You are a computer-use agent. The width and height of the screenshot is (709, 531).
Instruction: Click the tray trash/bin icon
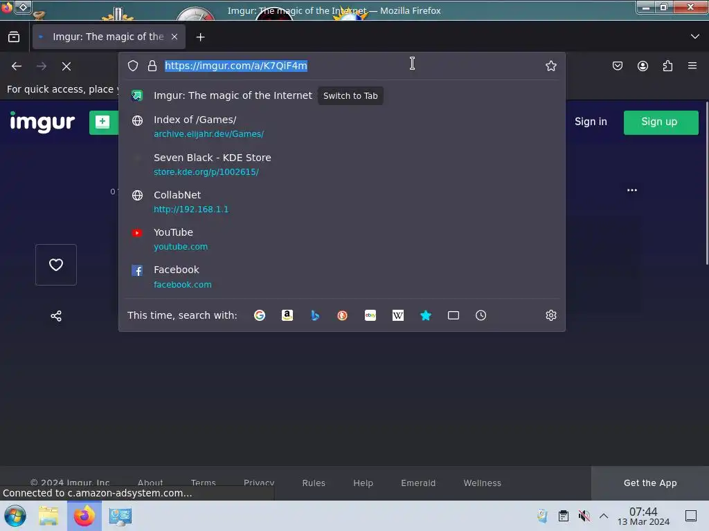point(542,516)
